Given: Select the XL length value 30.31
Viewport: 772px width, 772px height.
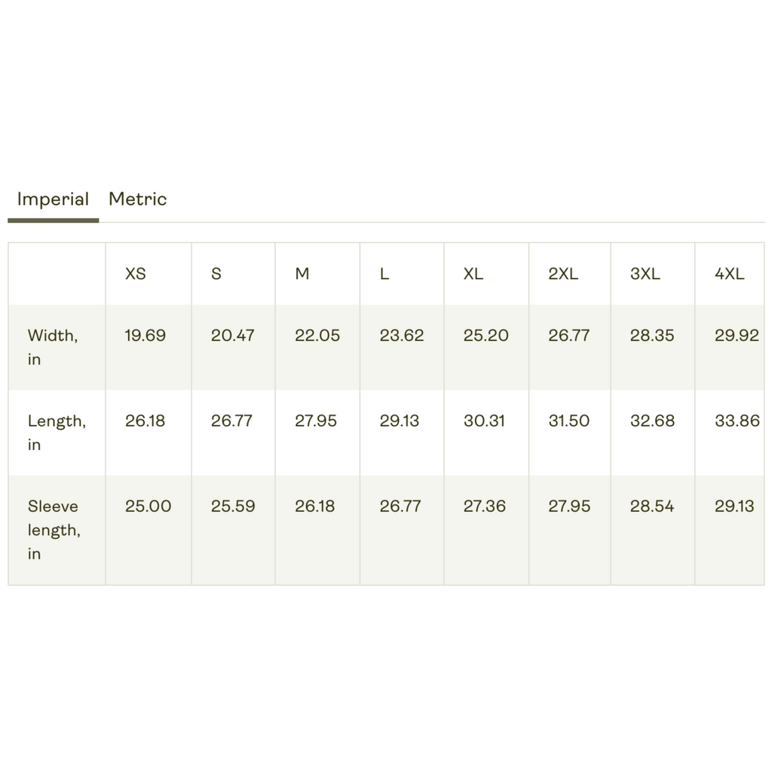Looking at the screenshot, I should 484,421.
